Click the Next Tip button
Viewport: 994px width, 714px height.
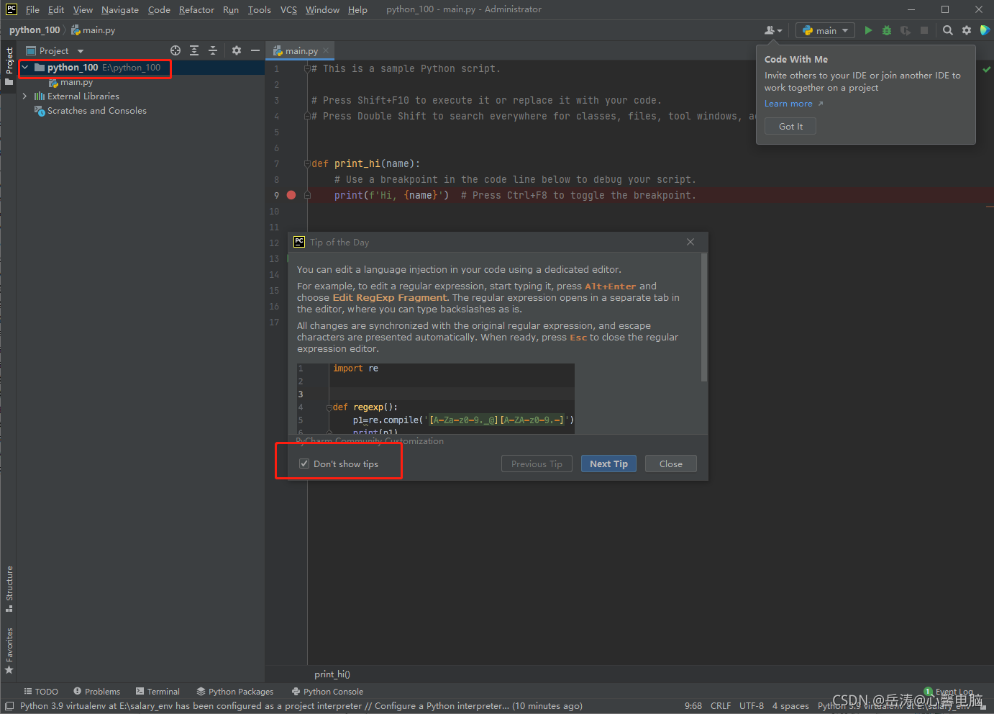(x=608, y=464)
